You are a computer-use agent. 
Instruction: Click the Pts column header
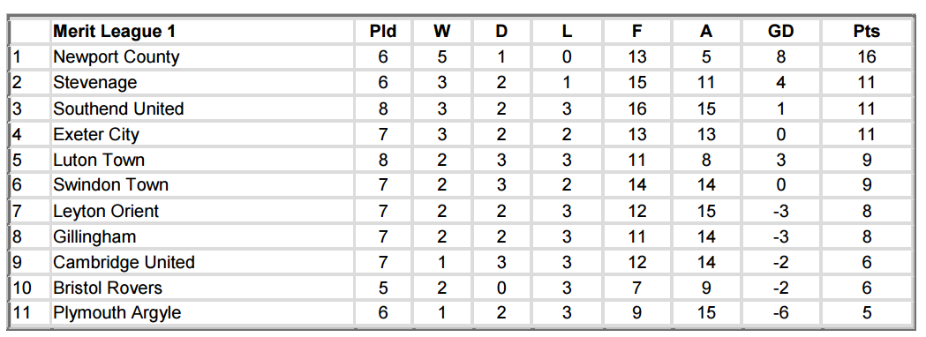click(x=866, y=31)
